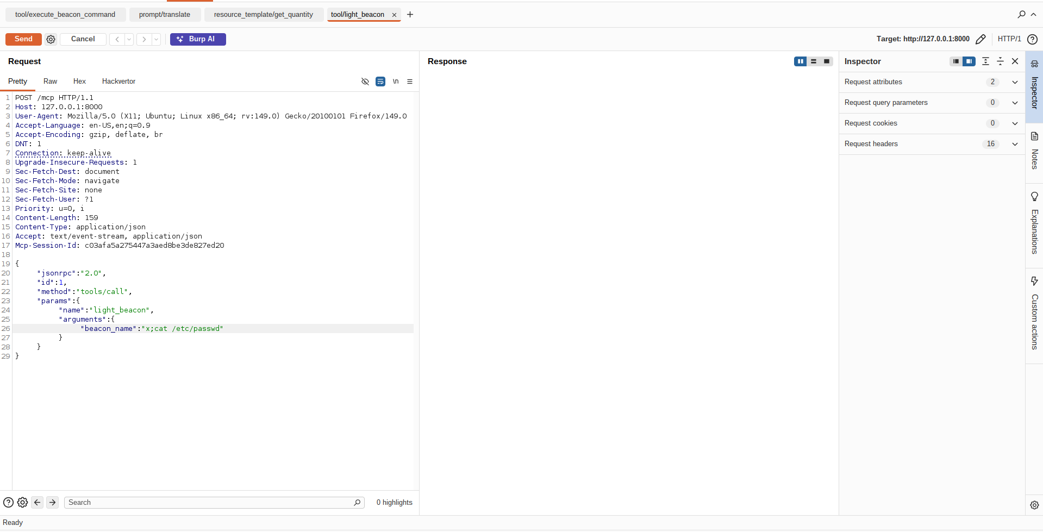Image resolution: width=1043 pixels, height=532 pixels.
Task: Click inside the Search field at bottom
Action: coord(212,502)
